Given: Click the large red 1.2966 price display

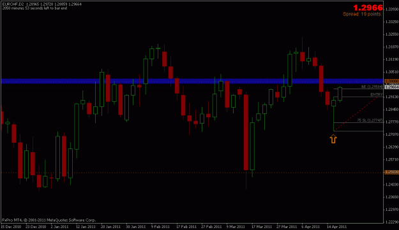Looking at the screenshot, I should 368,8.
